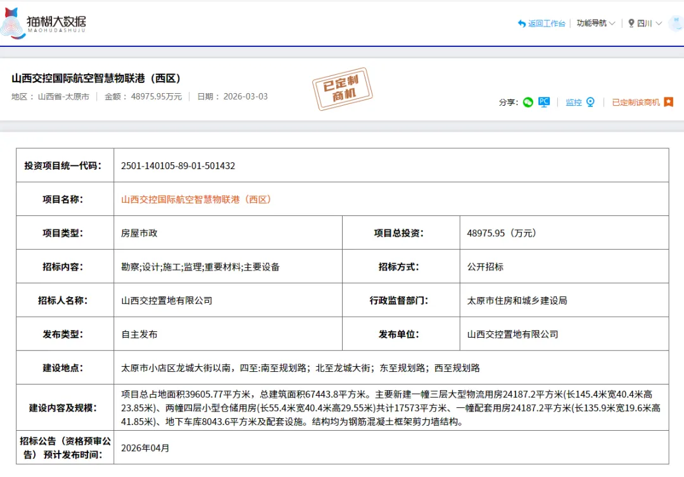The height and width of the screenshot is (477, 684).
Task: Click the 太原市住房和城乡建设局 supervisor value
Action: click(x=517, y=301)
